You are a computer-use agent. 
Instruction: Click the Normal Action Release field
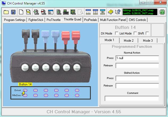click(x=137, y=66)
